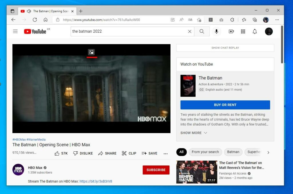The height and width of the screenshot is (194, 293).
Task: Open The Cast of 'The Batman' video title
Action: point(241,165)
